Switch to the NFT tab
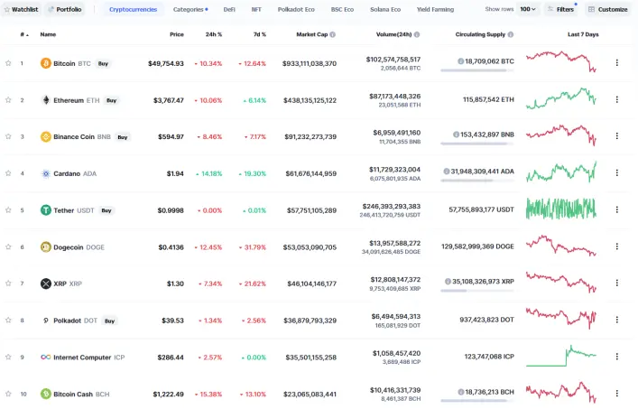 click(256, 9)
